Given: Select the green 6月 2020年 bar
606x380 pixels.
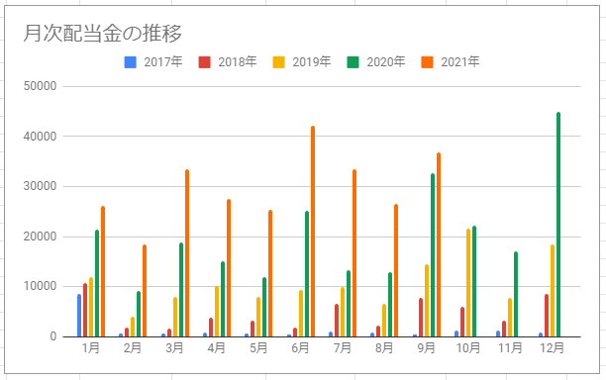Looking at the screenshot, I should 307,274.
